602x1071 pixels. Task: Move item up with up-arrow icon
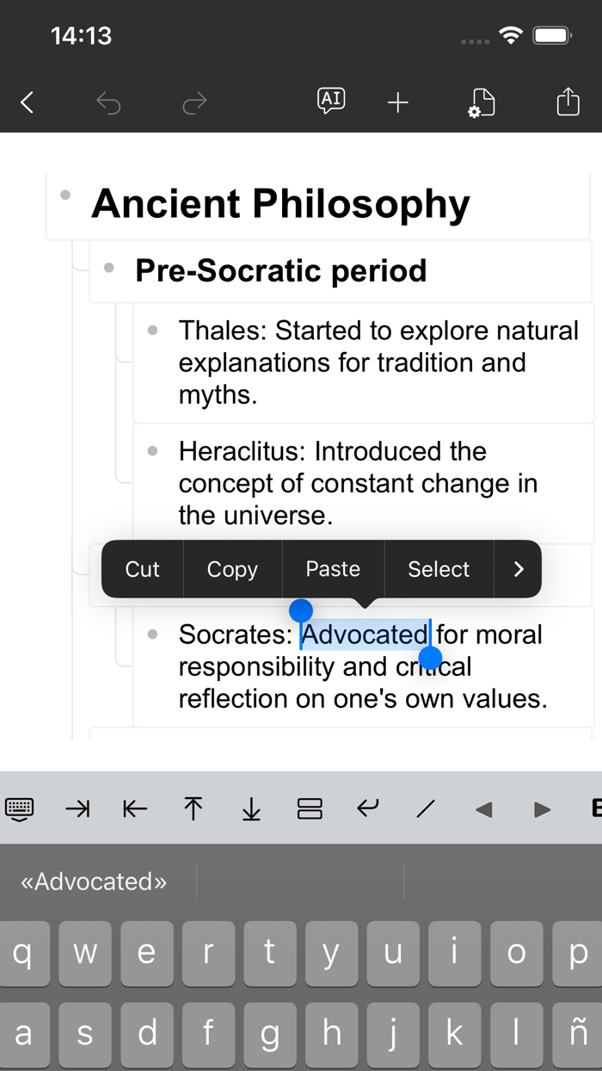pyautogui.click(x=193, y=808)
